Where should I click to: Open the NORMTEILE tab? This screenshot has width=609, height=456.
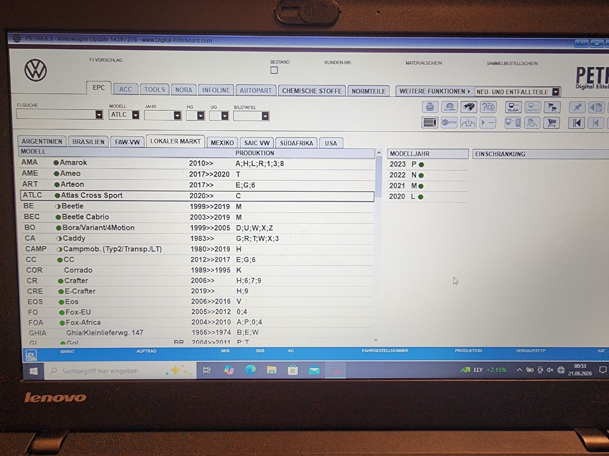click(368, 91)
